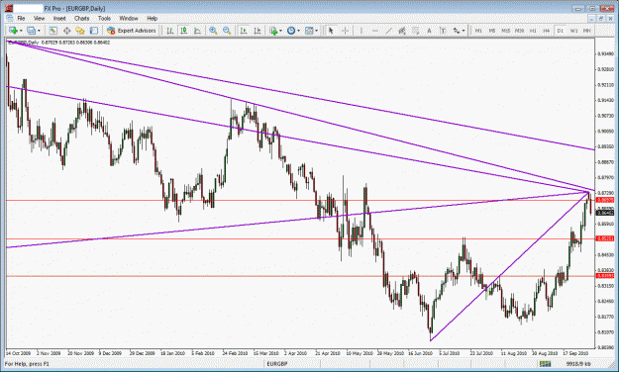Image resolution: width=619 pixels, height=372 pixels.
Task: Open the Tools menu
Action: pyautogui.click(x=104, y=18)
